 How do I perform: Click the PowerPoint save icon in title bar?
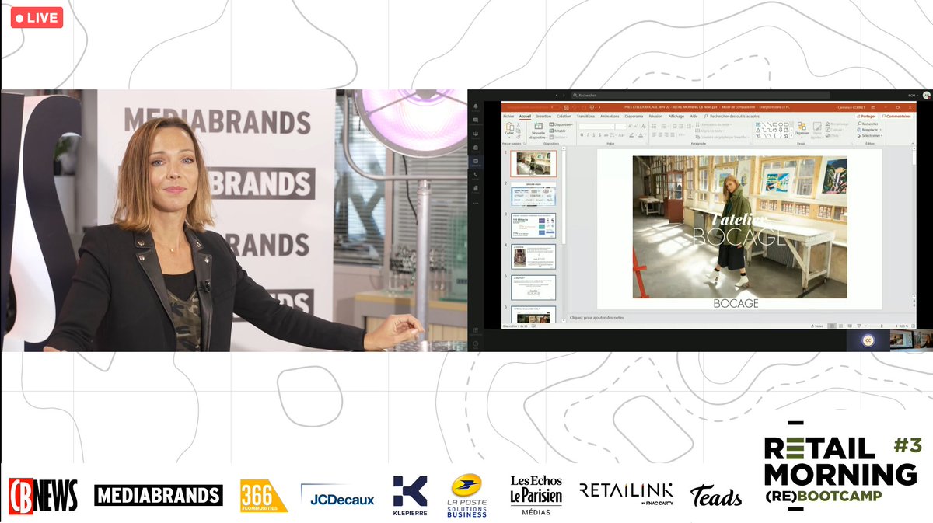point(566,108)
